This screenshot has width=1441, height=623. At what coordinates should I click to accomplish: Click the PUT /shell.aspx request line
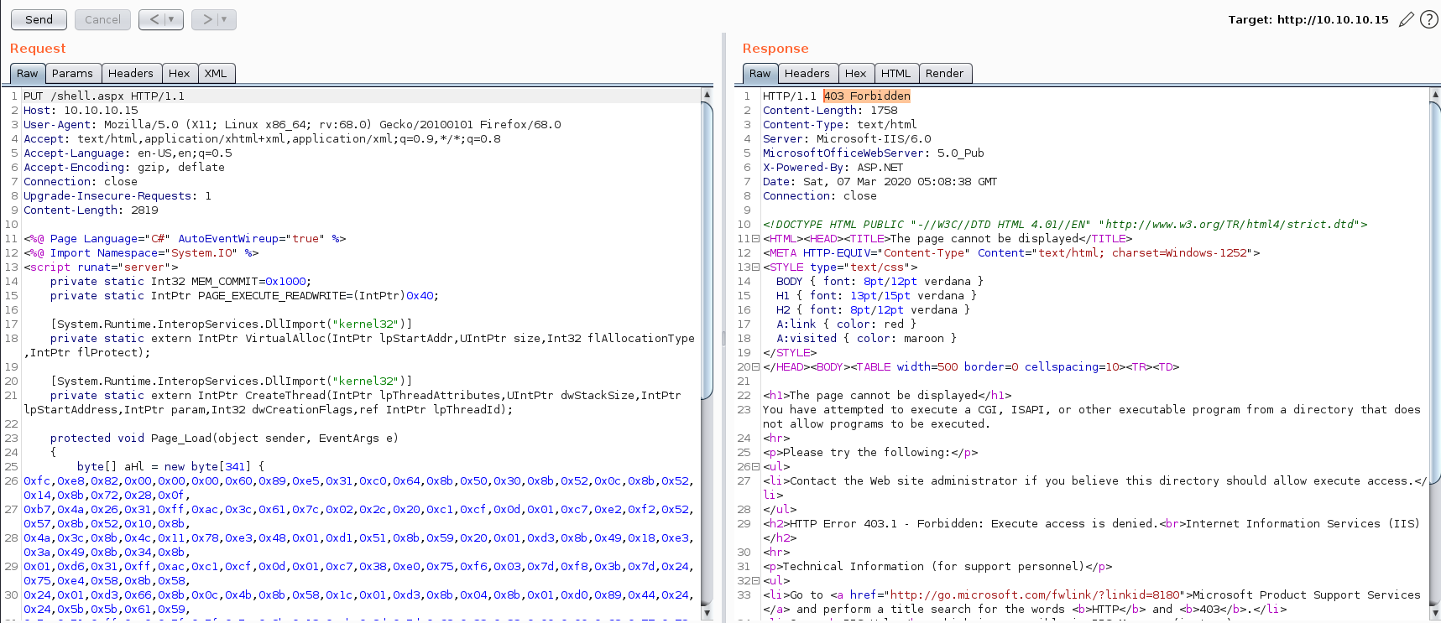pyautogui.click(x=104, y=96)
